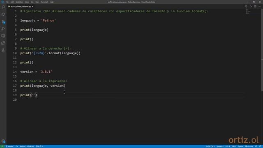Open the Selection menu
The image size is (263, 148).
click(19, 2)
